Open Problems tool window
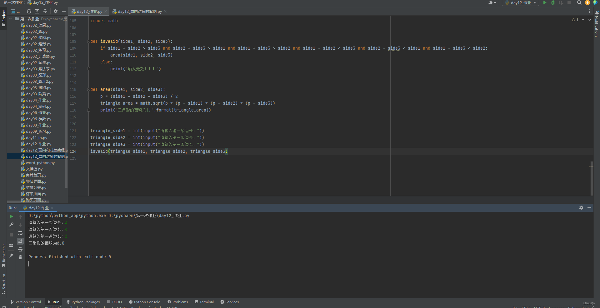Viewport: 600px width, 308px height. pyautogui.click(x=177, y=302)
